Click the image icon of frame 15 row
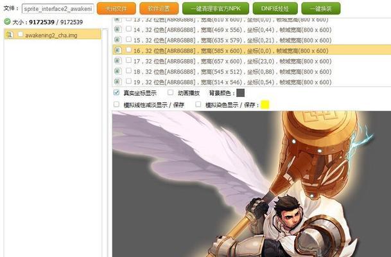 pos(117,40)
